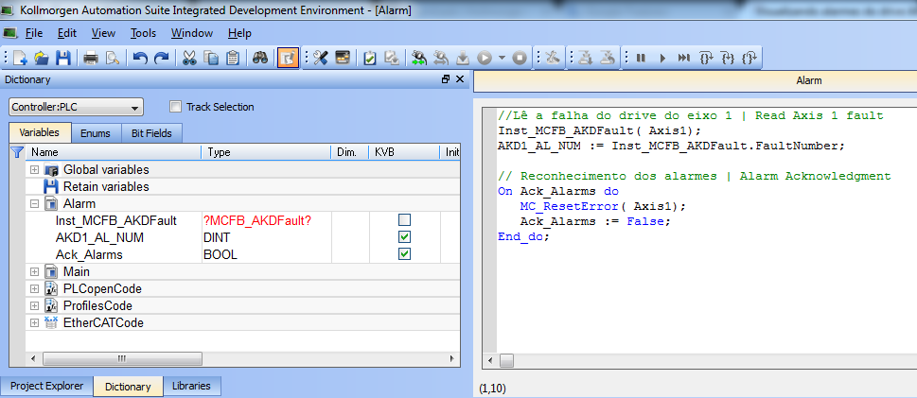Open the Controller:PLC dropdown
This screenshot has width=917, height=398.
[x=76, y=108]
